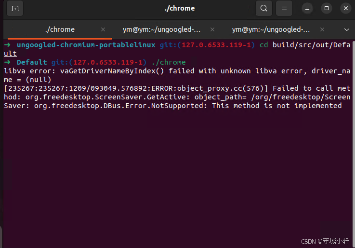Switch to second ym@ym ungoogled tab
Screen dimensions: 355x248
point(161,29)
